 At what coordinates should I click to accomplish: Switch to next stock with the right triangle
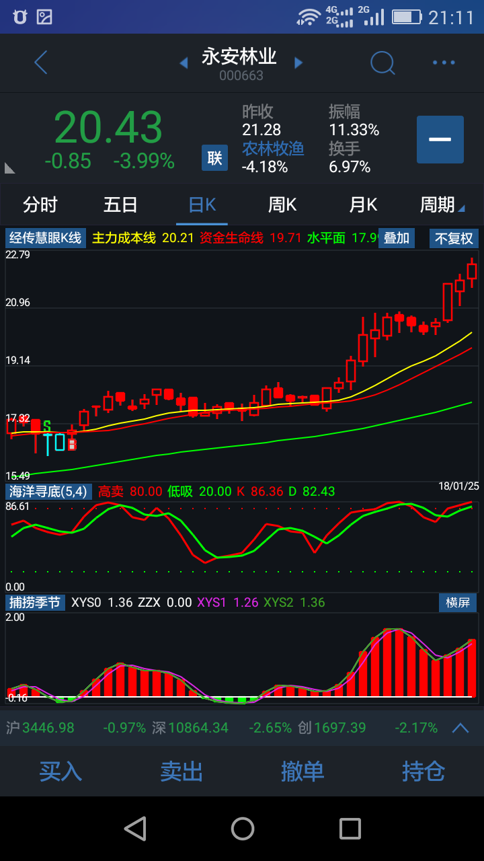click(298, 63)
